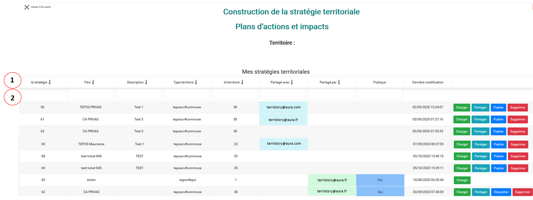Click the 'Test 5' description cell
This screenshot has height=200, width=533.
point(139,131)
